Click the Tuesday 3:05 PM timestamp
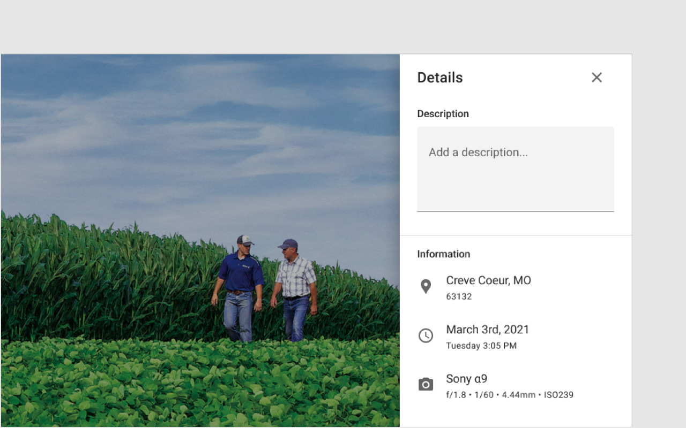Image resolution: width=686 pixels, height=428 pixels. click(x=481, y=346)
